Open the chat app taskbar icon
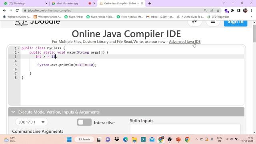The height and width of the screenshot is (144, 256). [x=108, y=140]
